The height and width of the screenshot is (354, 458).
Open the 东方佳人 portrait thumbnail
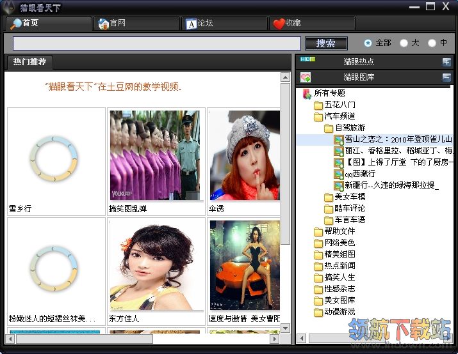point(156,265)
